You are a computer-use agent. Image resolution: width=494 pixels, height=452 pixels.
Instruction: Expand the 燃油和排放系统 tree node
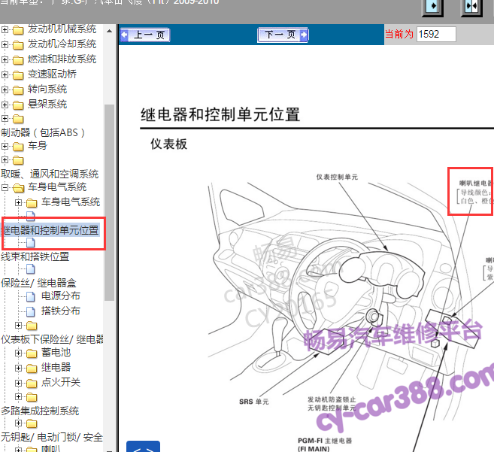(x=5, y=59)
